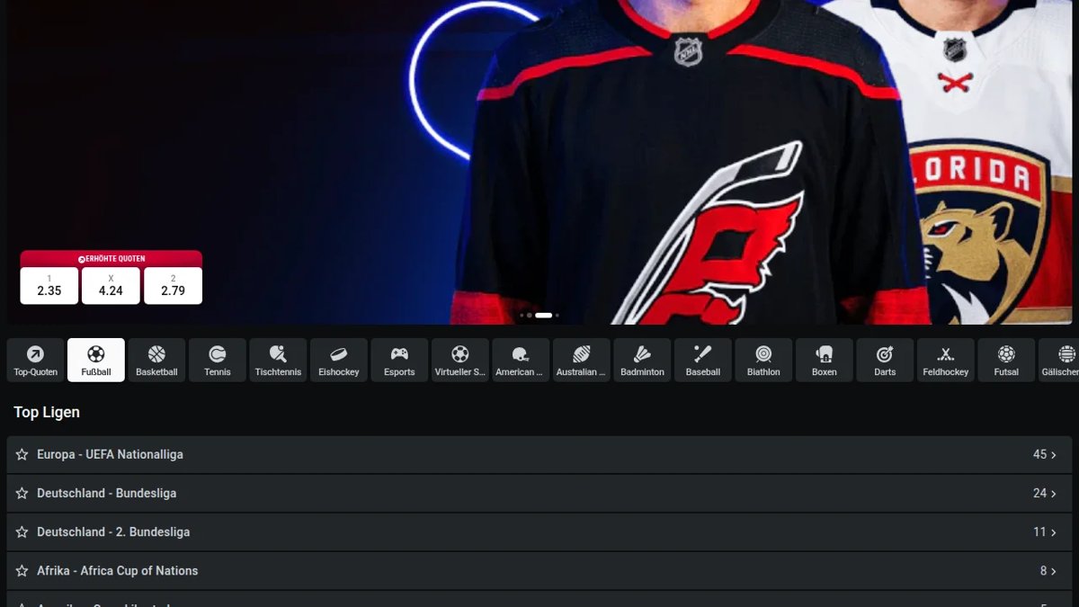Favorite Europa - UEFA Nationalliga with star
This screenshot has width=1079, height=607.
[x=22, y=455]
